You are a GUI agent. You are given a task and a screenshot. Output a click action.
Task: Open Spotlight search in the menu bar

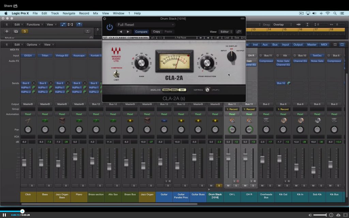(x=335, y=13)
